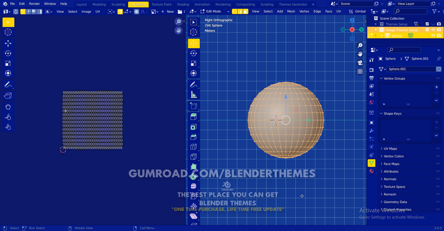Click the Gimbal orientation button
Screen dimensions: 444x231
click(357, 11)
